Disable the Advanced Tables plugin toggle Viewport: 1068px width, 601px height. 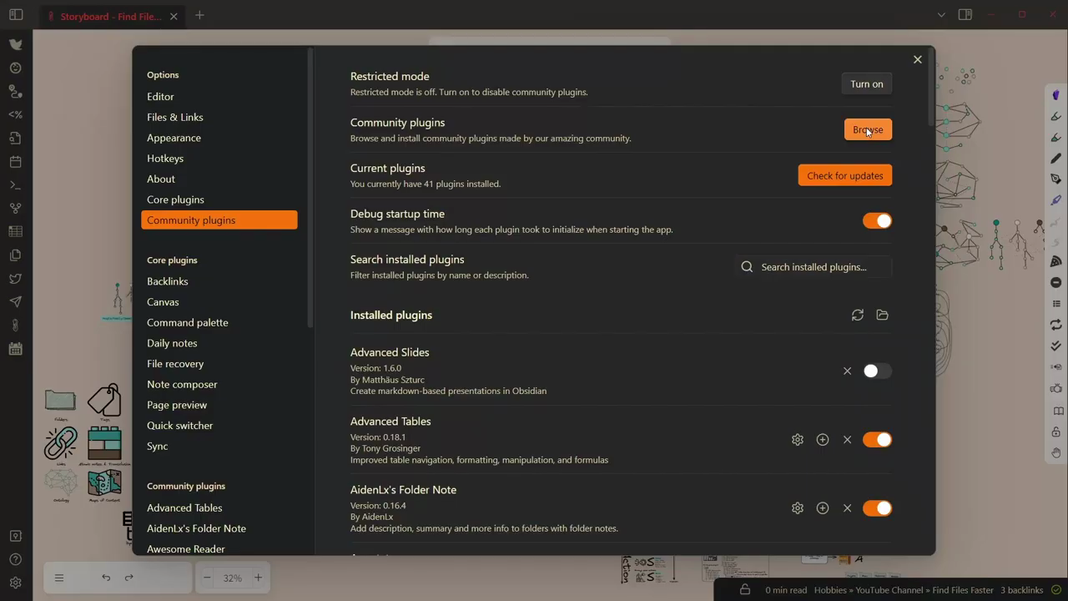coord(877,439)
